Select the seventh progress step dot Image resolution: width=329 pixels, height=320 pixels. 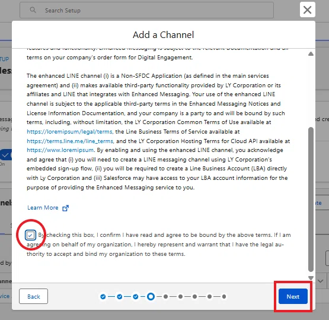(x=194, y=296)
